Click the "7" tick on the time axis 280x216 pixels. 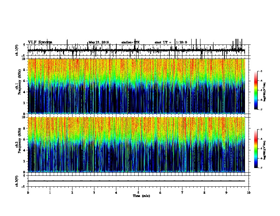[x=182, y=193]
